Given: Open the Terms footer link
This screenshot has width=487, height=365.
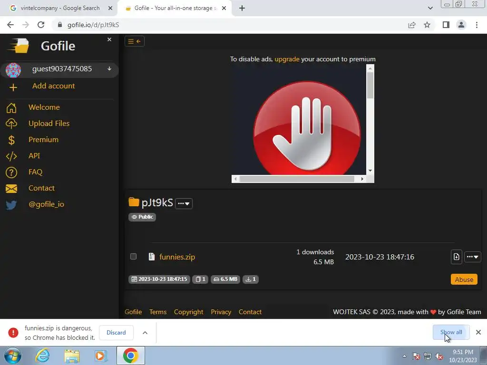Looking at the screenshot, I should tap(158, 312).
